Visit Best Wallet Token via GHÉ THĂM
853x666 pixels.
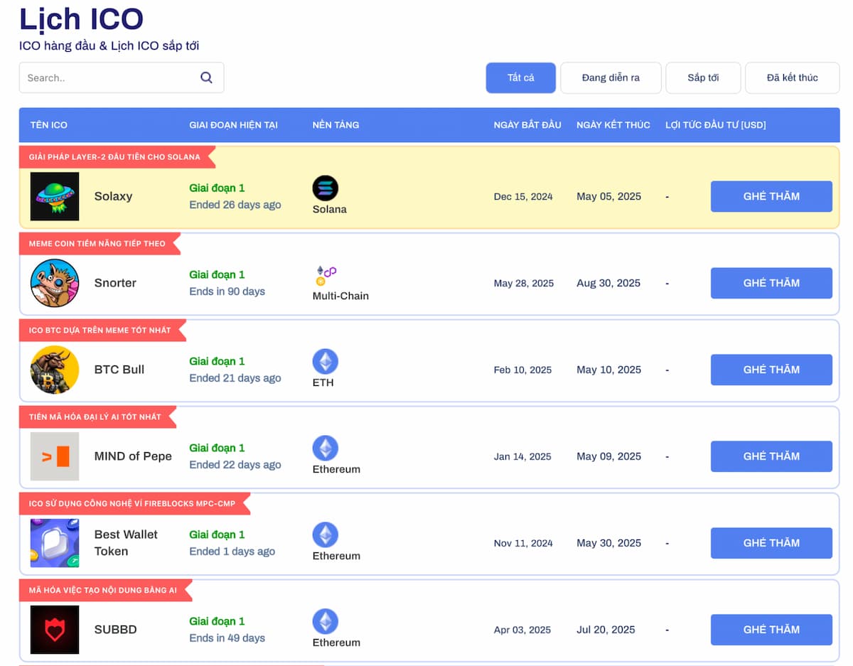click(771, 543)
